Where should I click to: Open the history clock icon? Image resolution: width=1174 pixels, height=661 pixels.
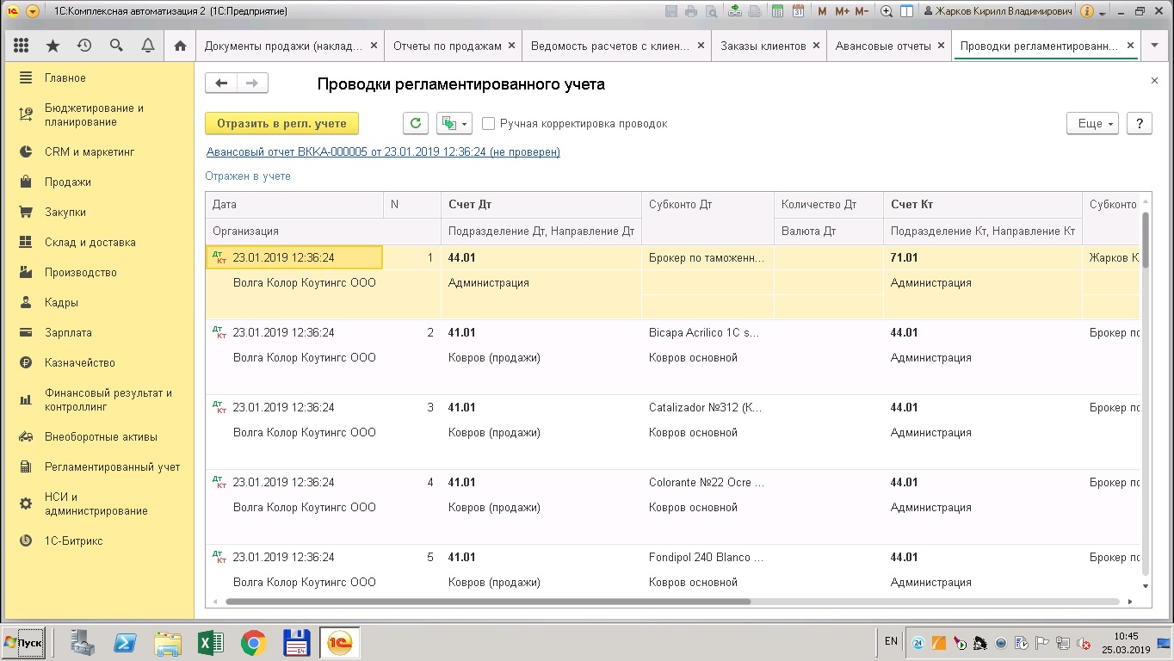84,46
